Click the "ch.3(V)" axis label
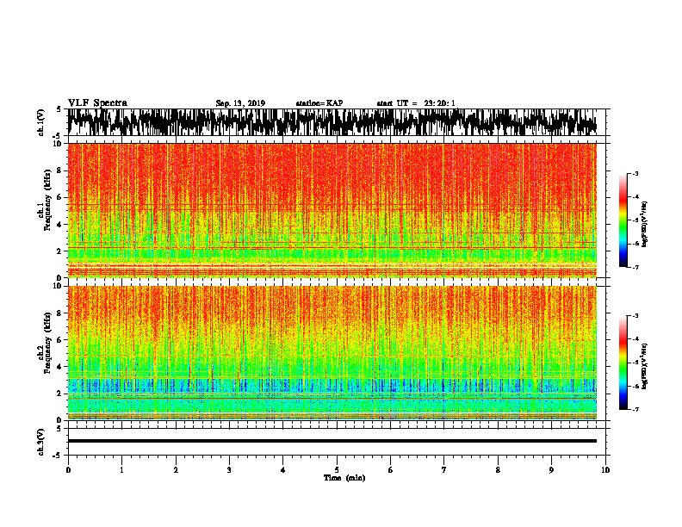This screenshot has width=682, height=527. point(40,442)
